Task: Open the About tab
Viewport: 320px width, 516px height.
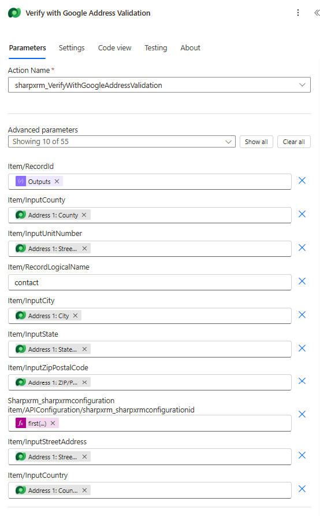Action: click(x=190, y=48)
